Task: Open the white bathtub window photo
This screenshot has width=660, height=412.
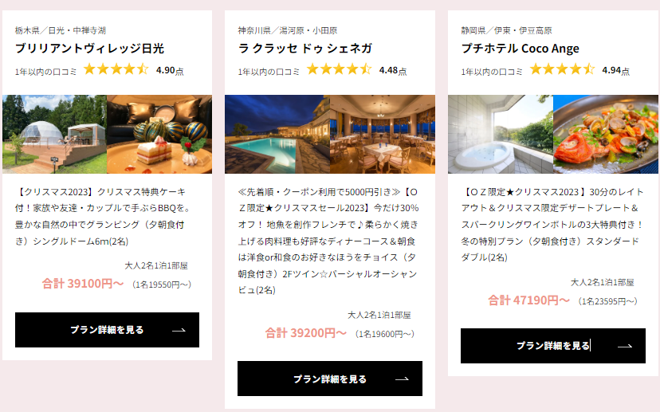Action: point(501,134)
